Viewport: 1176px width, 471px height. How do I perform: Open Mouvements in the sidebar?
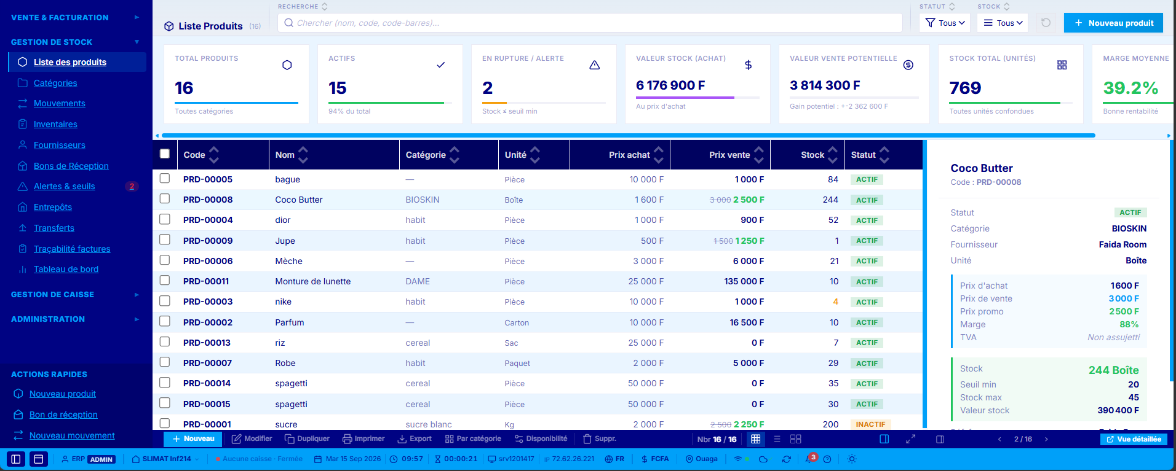pyautogui.click(x=60, y=103)
